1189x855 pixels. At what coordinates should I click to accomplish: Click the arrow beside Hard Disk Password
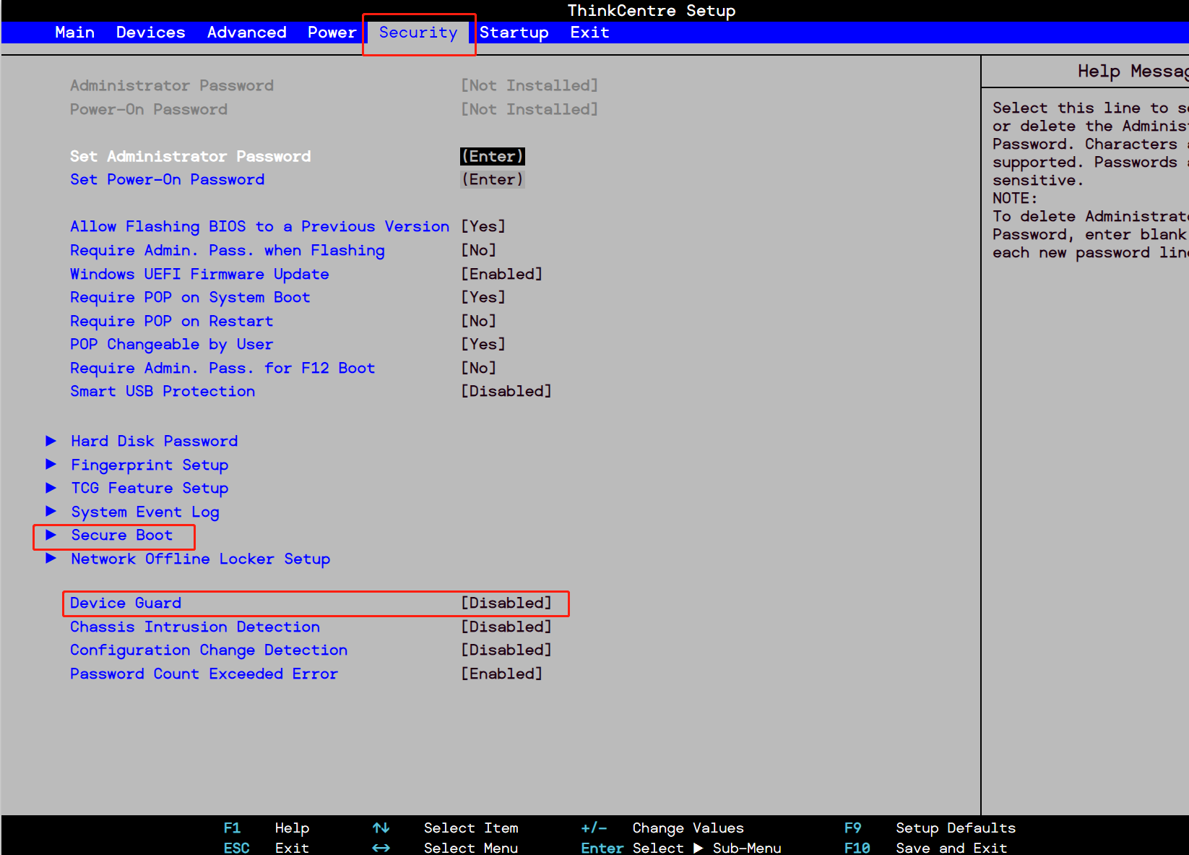click(51, 441)
